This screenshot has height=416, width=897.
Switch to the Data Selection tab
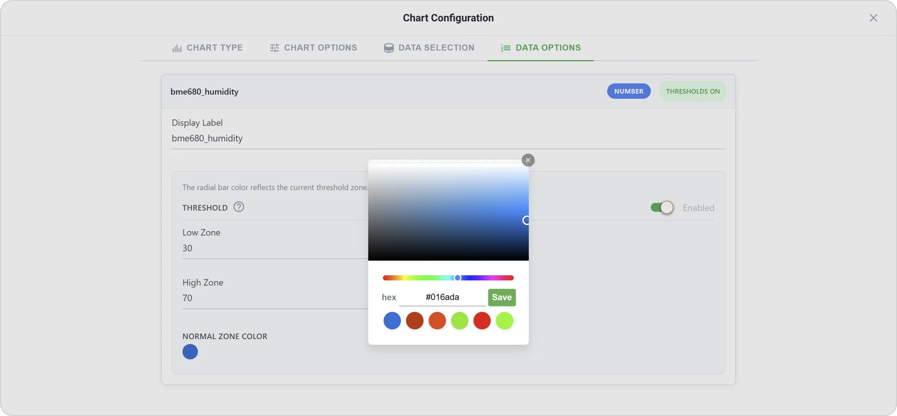click(x=429, y=48)
